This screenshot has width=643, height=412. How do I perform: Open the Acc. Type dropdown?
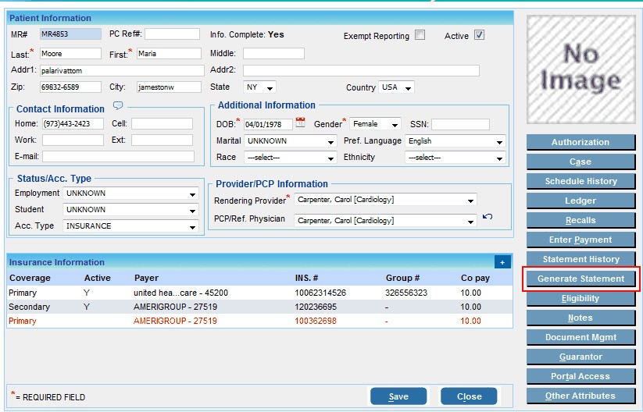click(x=130, y=226)
